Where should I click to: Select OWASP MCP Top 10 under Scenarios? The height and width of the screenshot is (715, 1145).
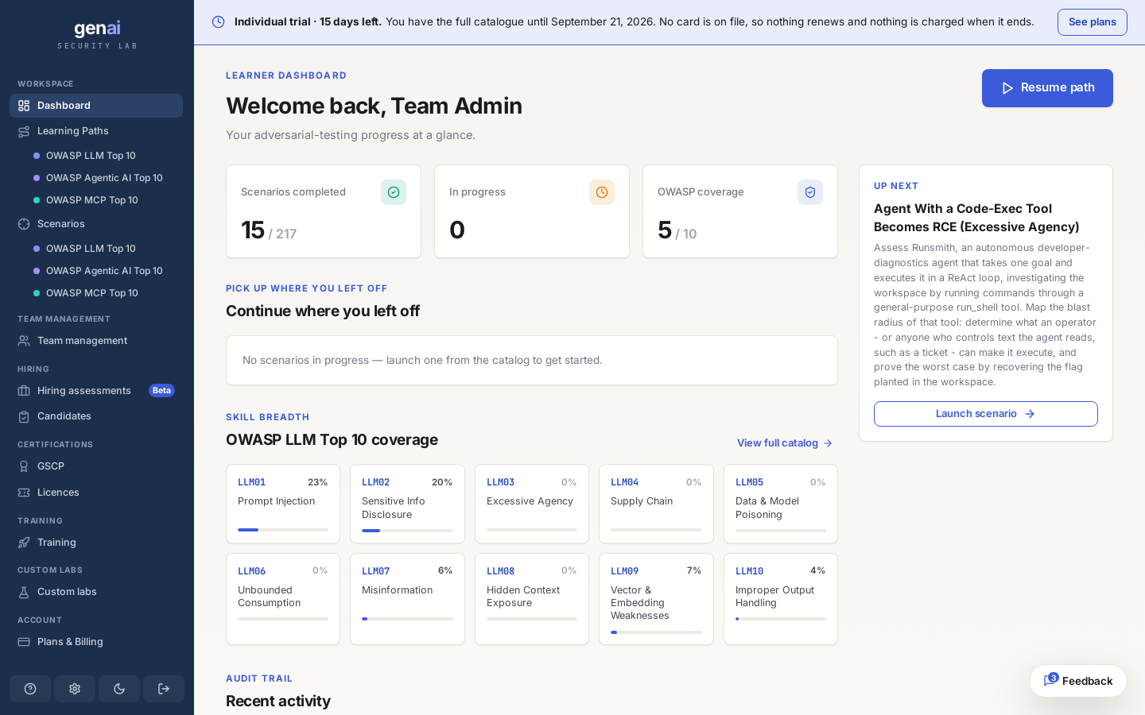click(92, 293)
